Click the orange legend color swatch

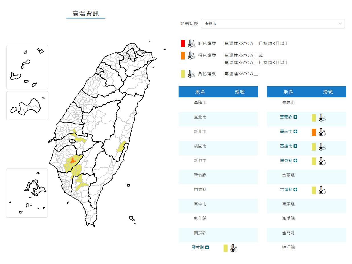(183, 56)
